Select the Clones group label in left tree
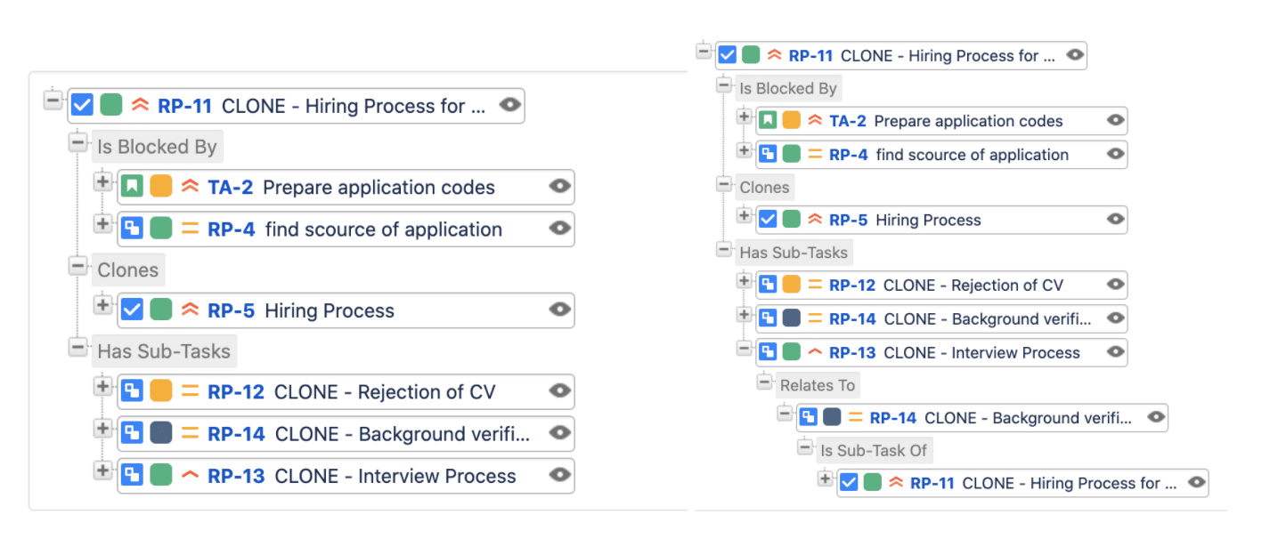Image resolution: width=1270 pixels, height=555 pixels. 128,270
